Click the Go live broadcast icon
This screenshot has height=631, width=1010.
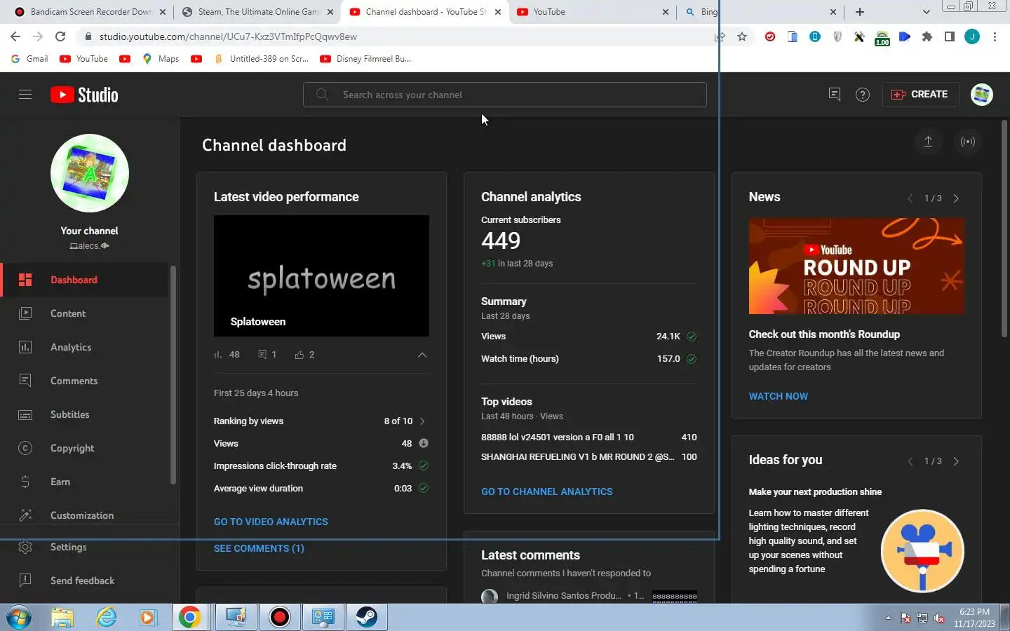pos(968,142)
